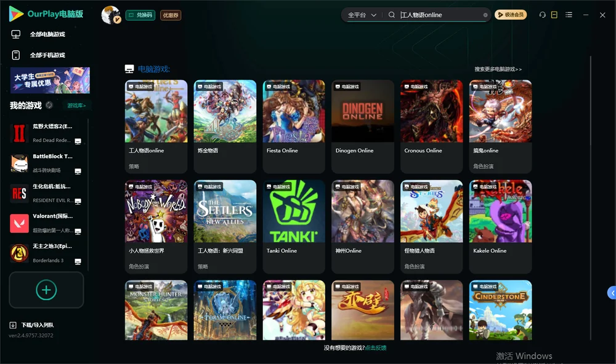Expand the side panel with the blue arrow

click(x=612, y=293)
